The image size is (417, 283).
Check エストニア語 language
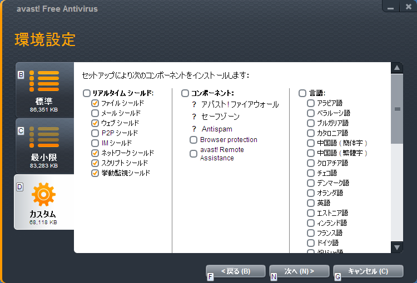(x=311, y=213)
